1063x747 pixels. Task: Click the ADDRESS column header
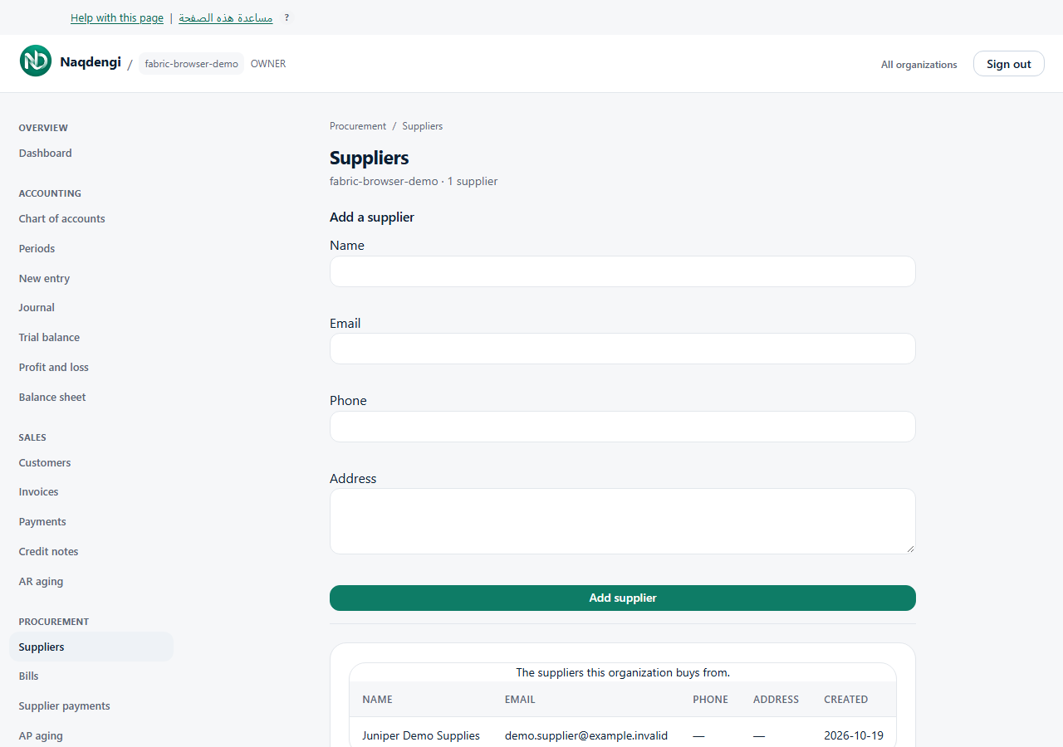point(776,700)
